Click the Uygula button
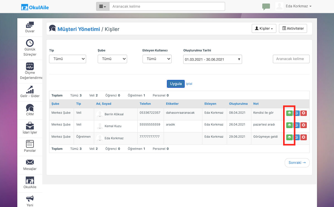The image size is (334, 207). pos(176,84)
